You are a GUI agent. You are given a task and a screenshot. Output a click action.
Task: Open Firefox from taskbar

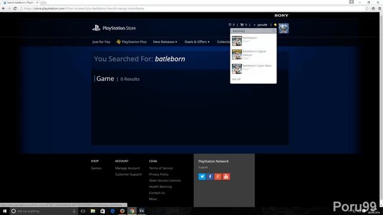tap(122, 211)
